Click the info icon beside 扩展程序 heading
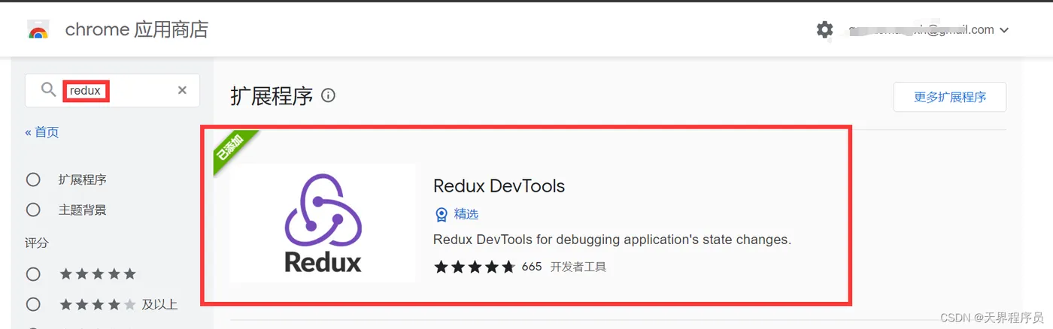This screenshot has height=329, width=1053. [328, 96]
